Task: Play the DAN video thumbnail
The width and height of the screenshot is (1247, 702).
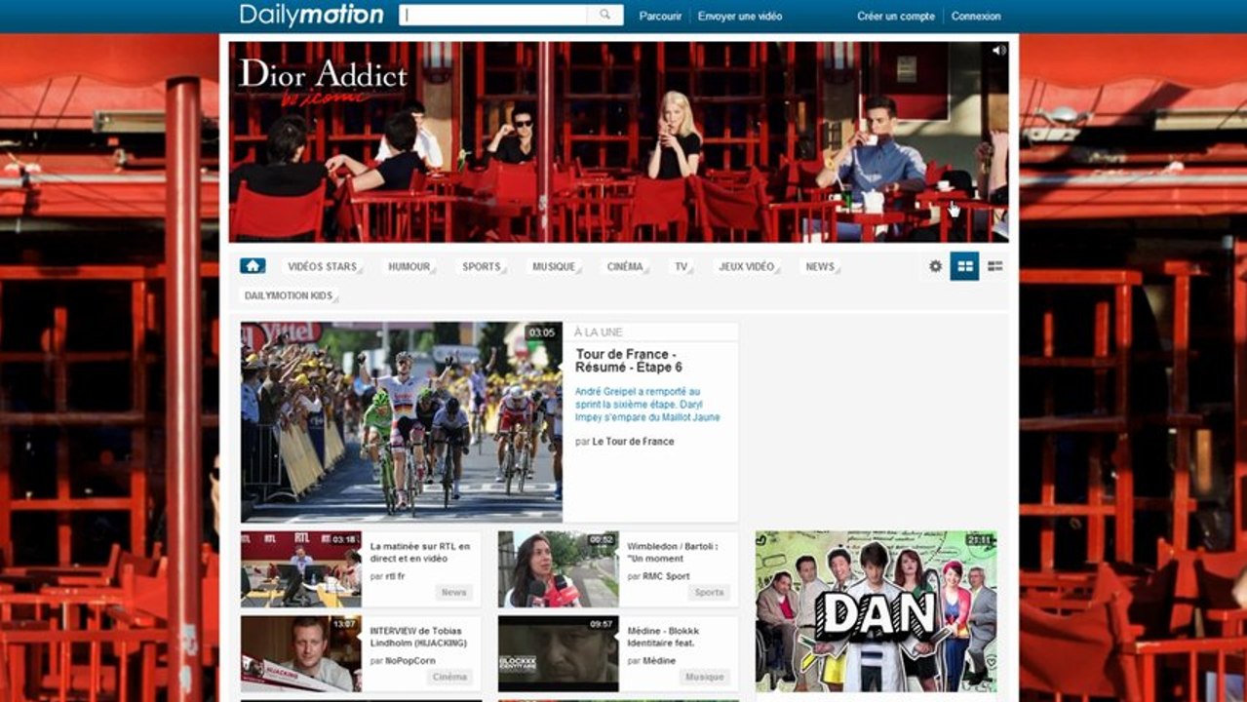Action: point(876,611)
